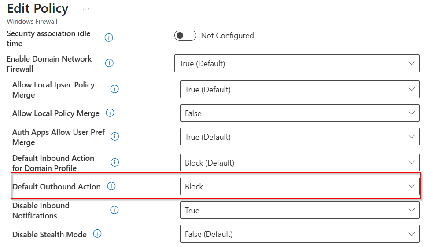Expand Disable Stealth Mode dropdown
This screenshot has width=424, height=247.
pos(299,234)
